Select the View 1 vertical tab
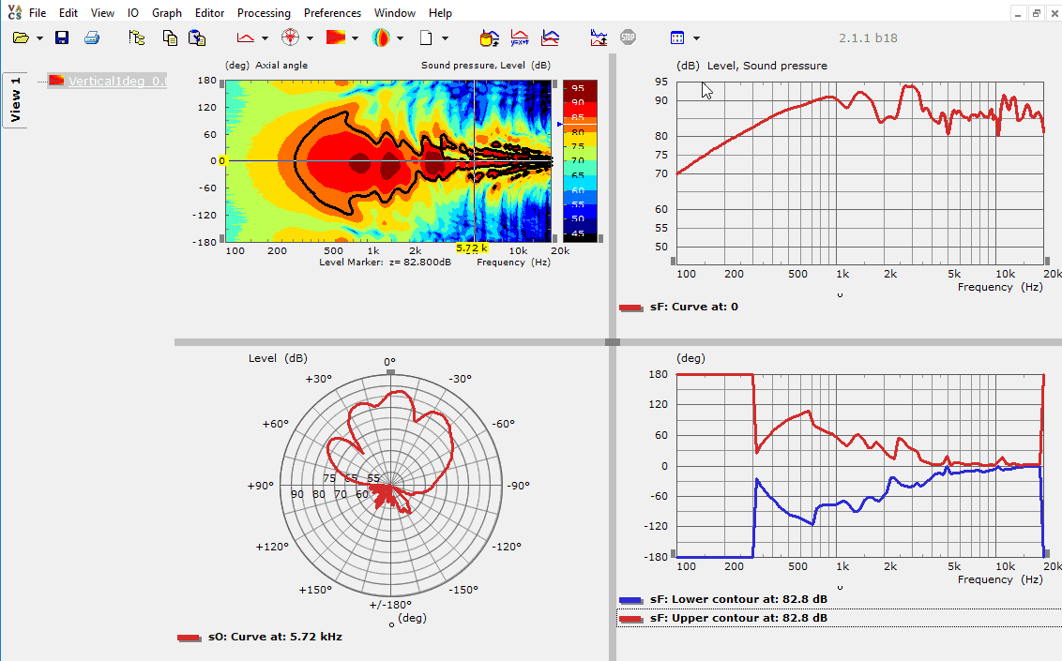This screenshot has height=661, width=1062. pyautogui.click(x=15, y=100)
